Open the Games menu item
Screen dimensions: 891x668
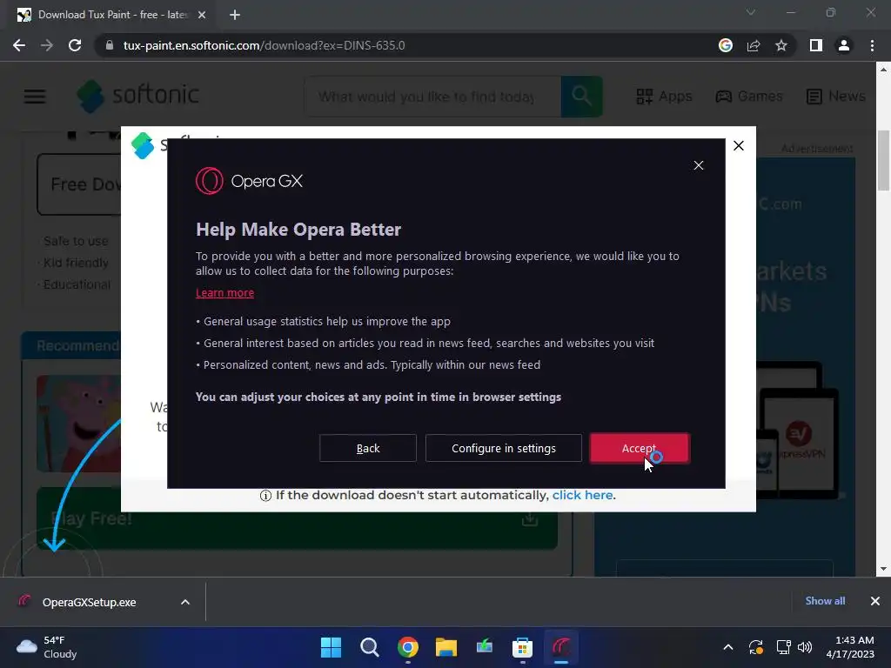click(749, 96)
